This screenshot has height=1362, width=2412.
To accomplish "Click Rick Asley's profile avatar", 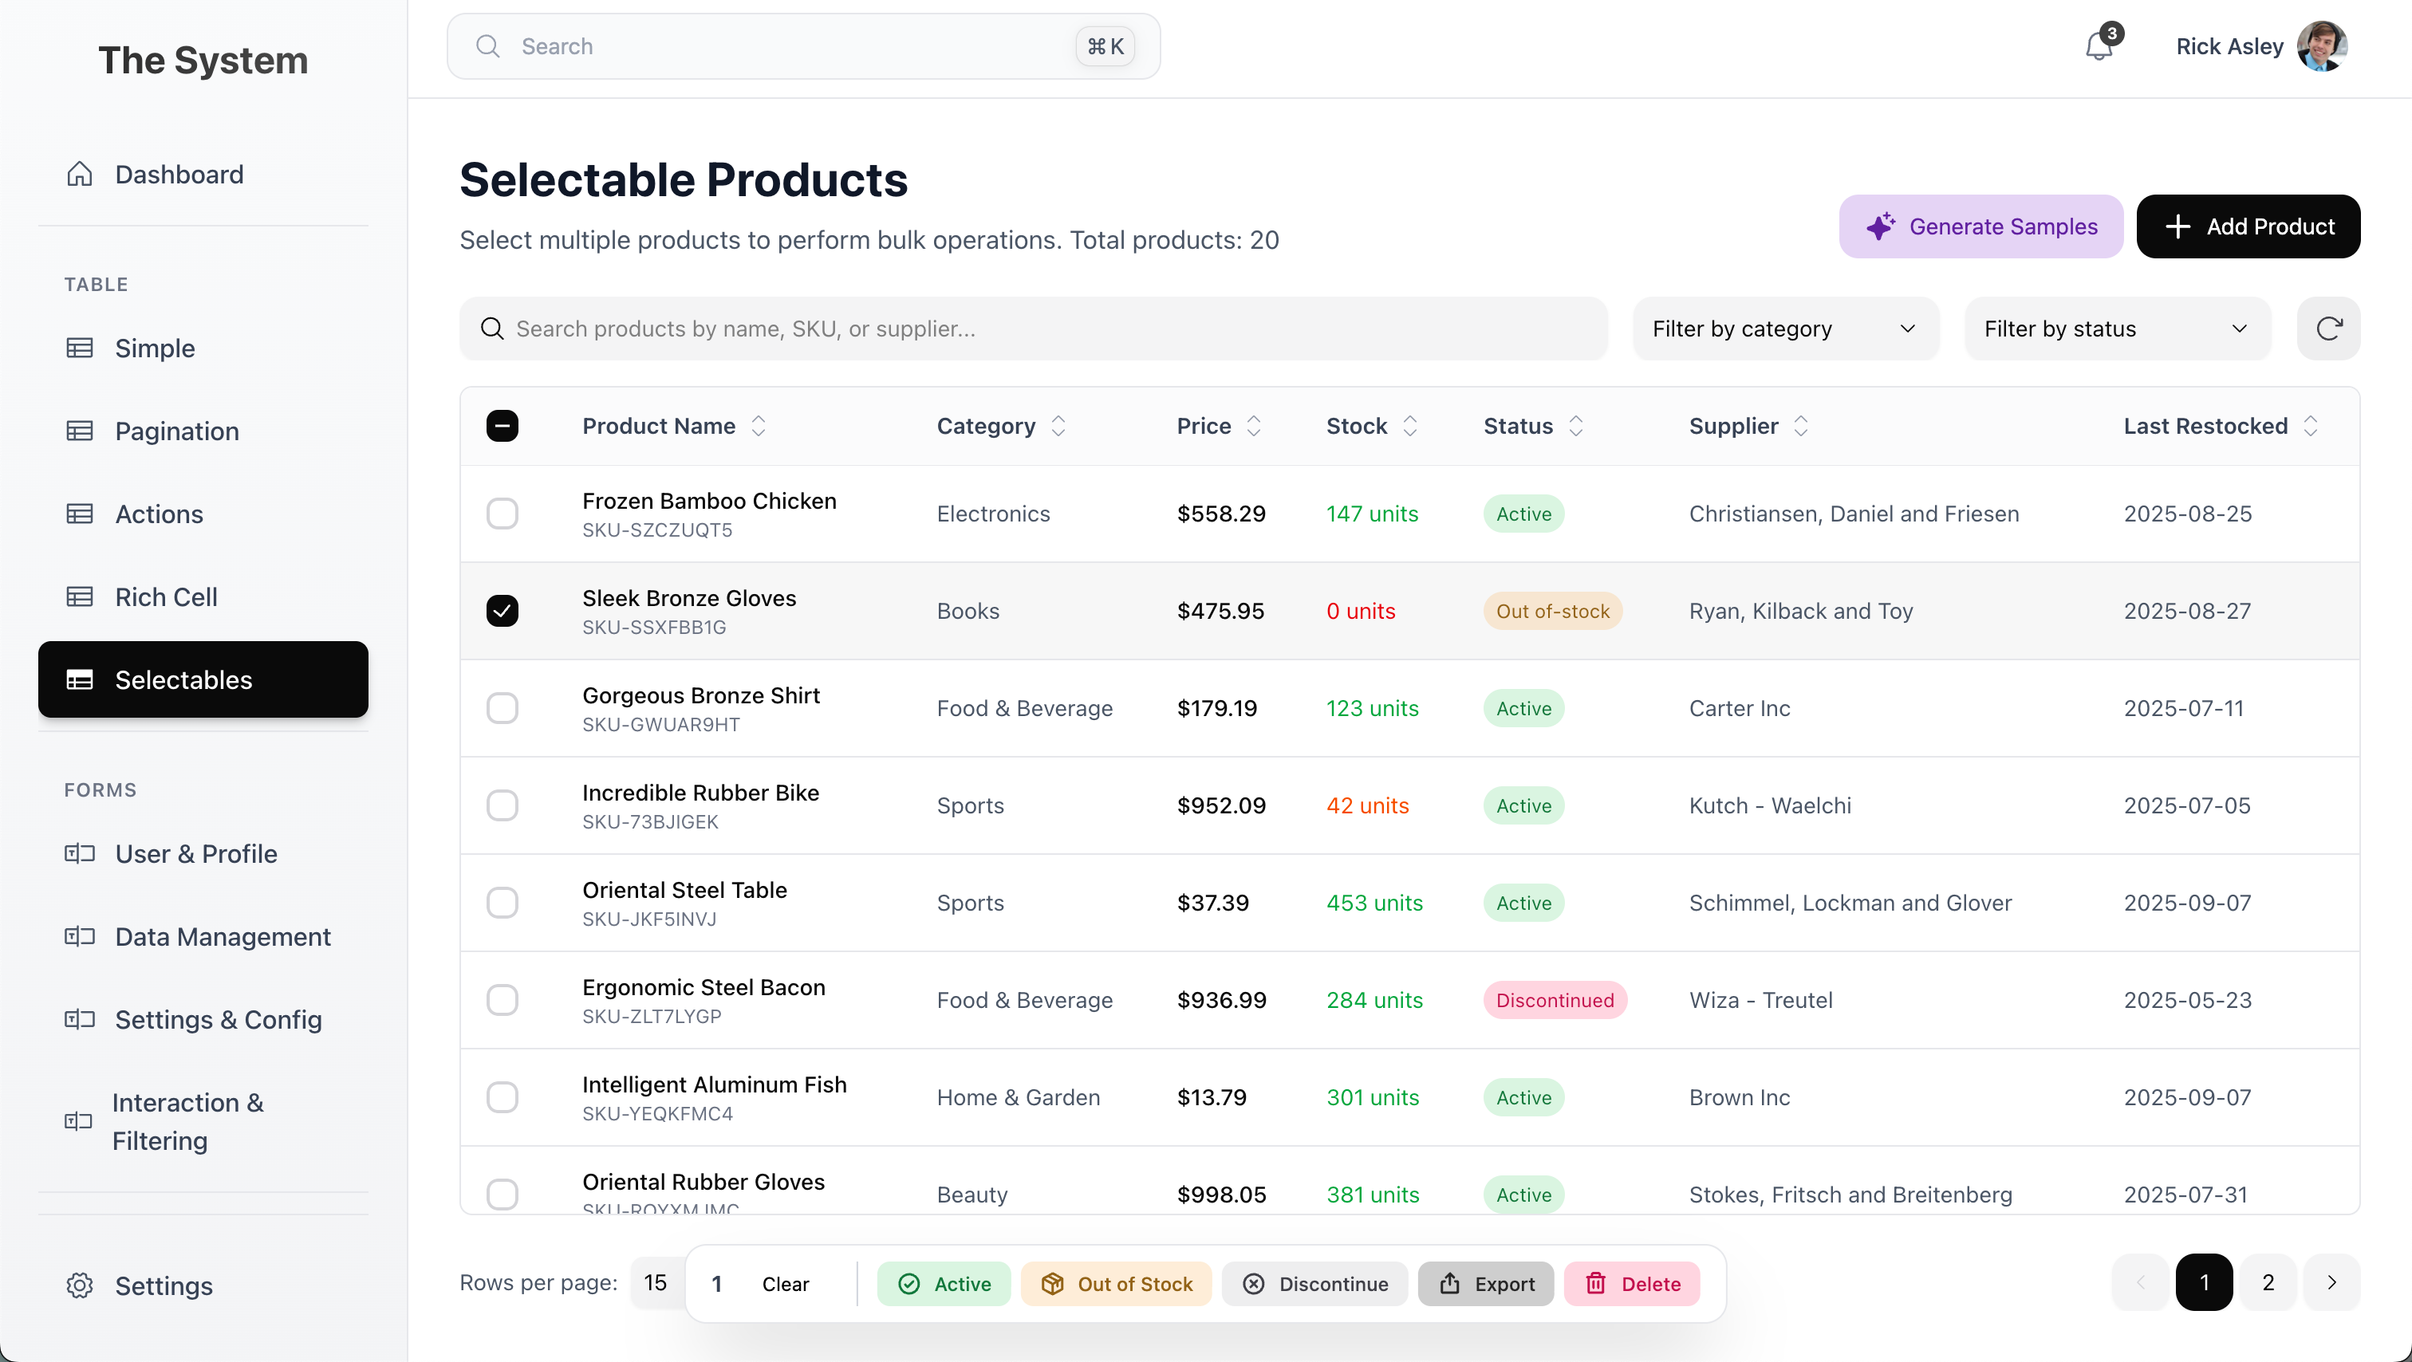I will click(x=2321, y=46).
